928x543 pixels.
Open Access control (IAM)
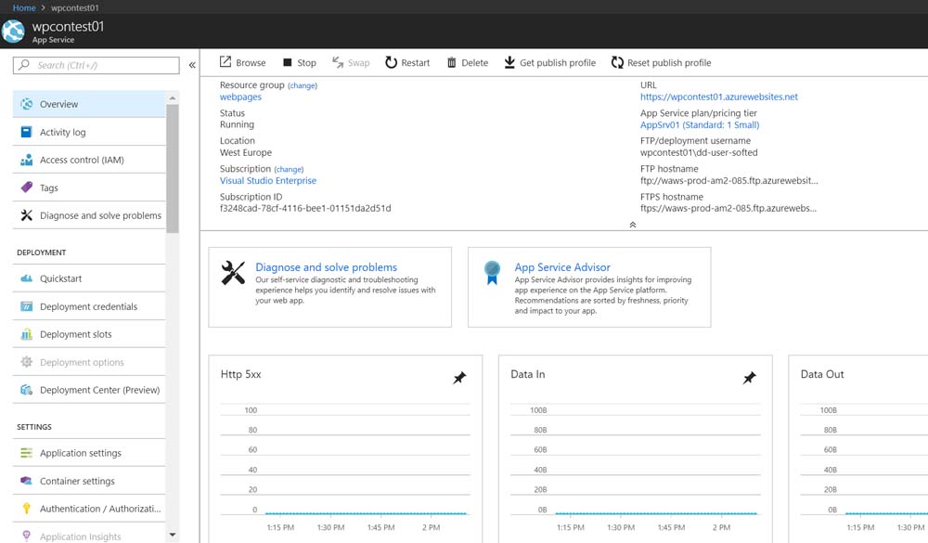point(82,160)
